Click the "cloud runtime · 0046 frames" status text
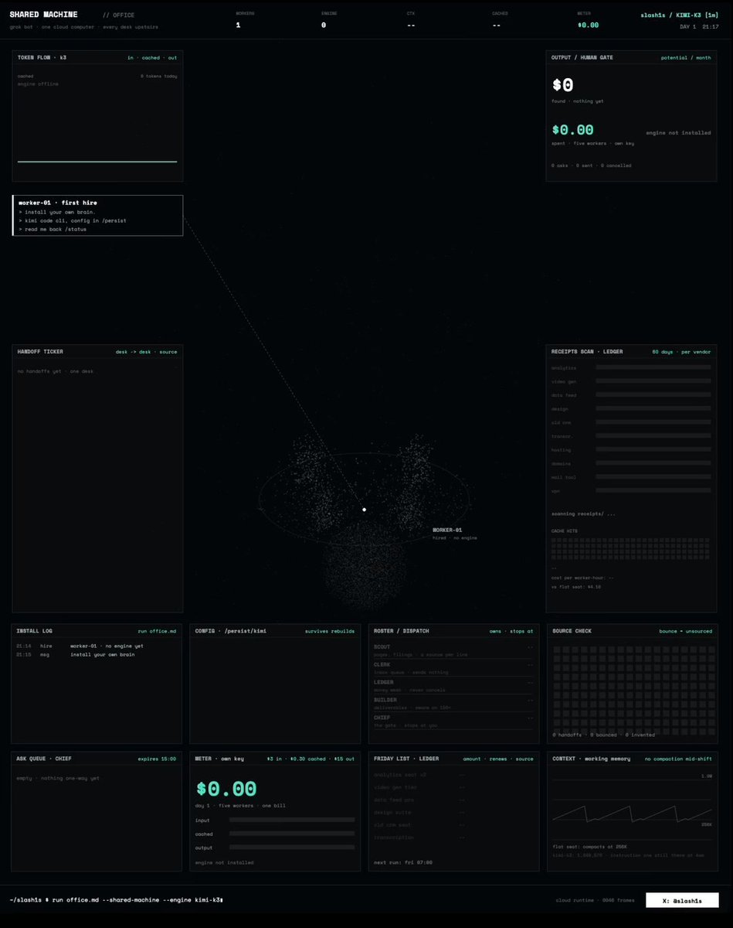Image resolution: width=733 pixels, height=928 pixels. click(595, 900)
